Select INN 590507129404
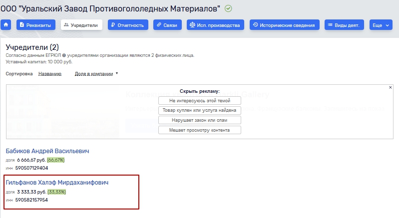Screen dimensions: 399x218 [31, 168]
